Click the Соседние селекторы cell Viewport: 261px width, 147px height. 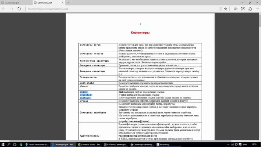(x=98, y=65)
